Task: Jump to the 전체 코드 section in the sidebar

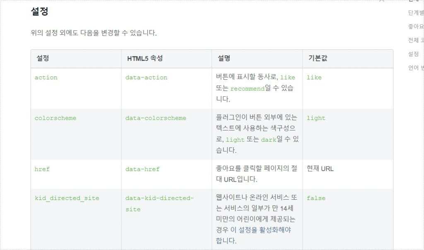Action: (x=416, y=40)
